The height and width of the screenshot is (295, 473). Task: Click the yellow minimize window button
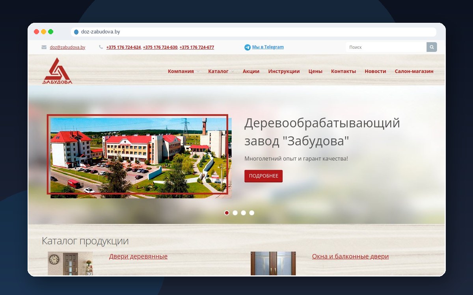click(43, 31)
